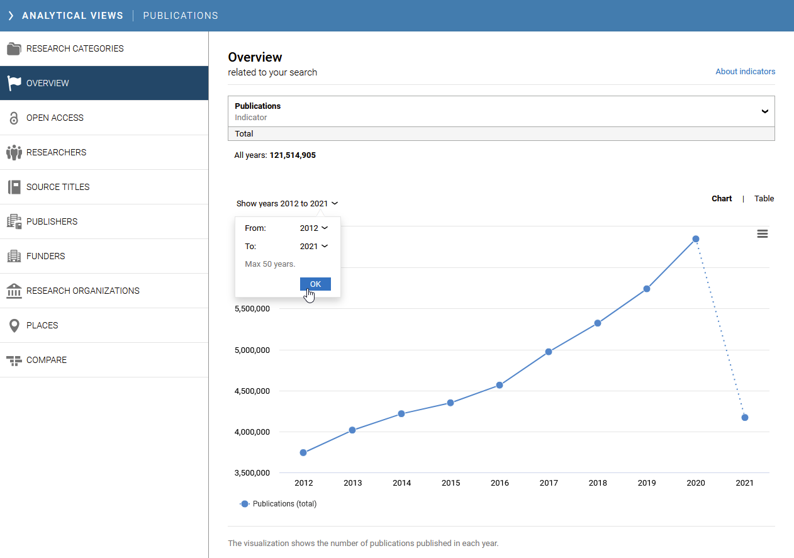Open the chart hamburger menu

762,233
